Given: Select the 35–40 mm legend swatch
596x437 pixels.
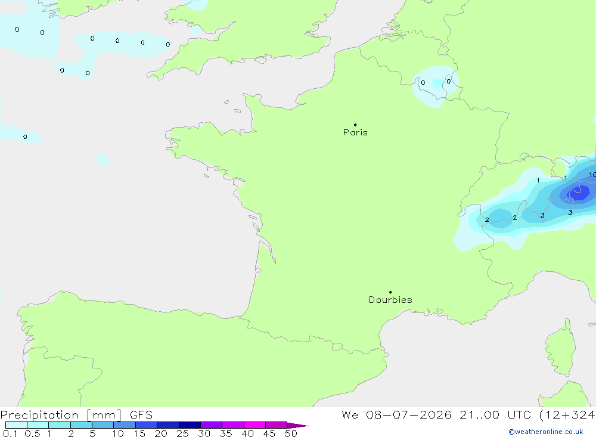Looking at the screenshot, I should click(232, 425).
